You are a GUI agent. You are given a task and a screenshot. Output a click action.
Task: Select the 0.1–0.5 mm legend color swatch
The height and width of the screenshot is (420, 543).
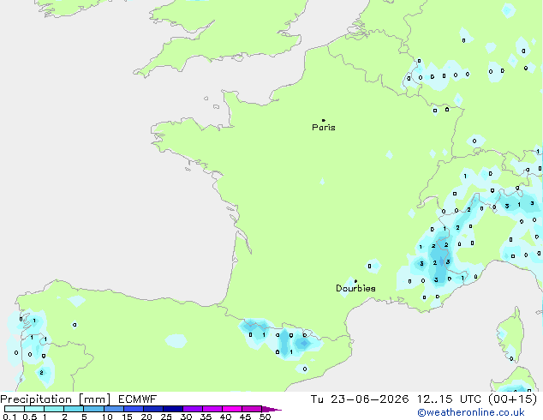coord(15,409)
